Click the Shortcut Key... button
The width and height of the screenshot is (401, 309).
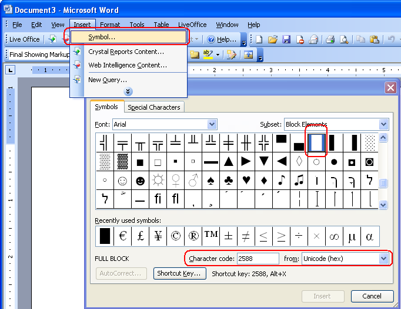pos(179,273)
